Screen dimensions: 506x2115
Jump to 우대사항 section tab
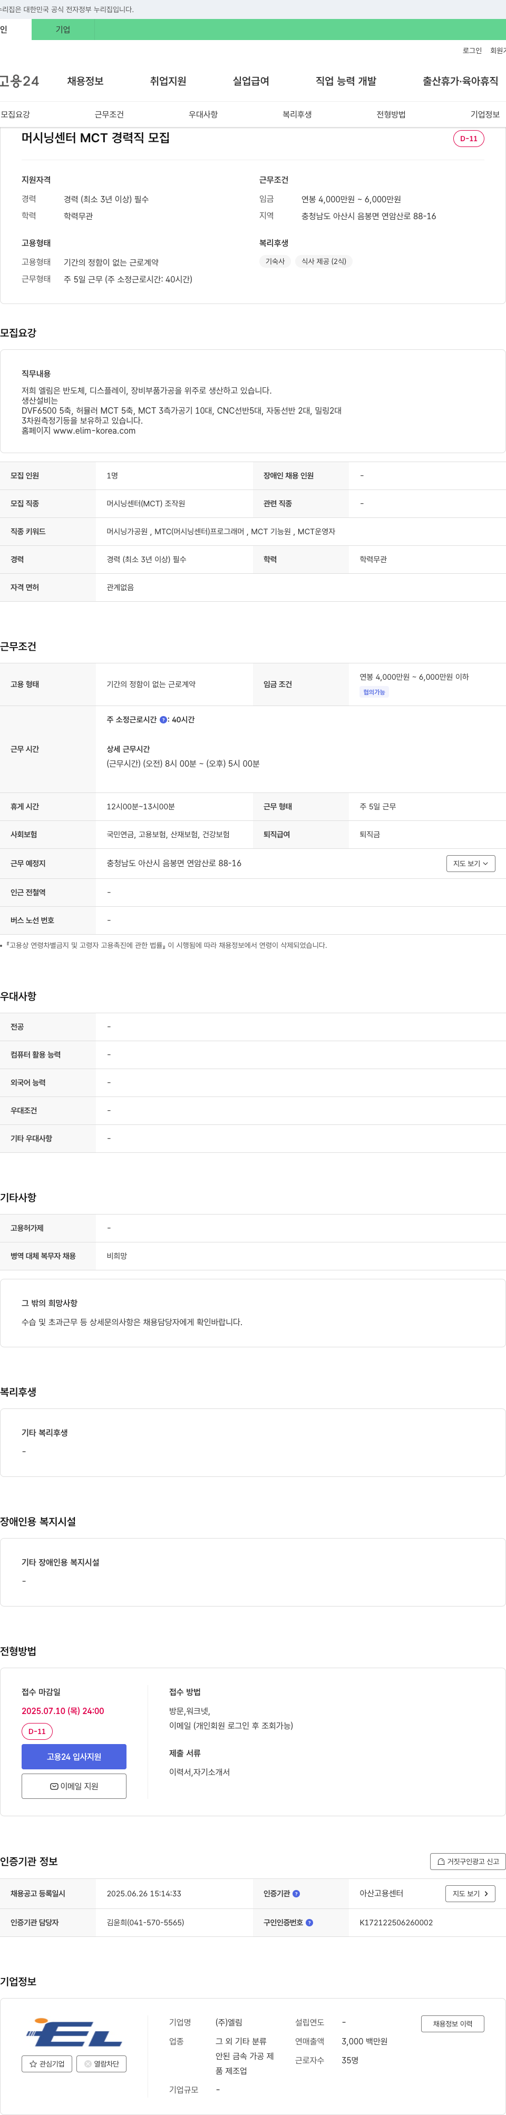pyautogui.click(x=203, y=114)
